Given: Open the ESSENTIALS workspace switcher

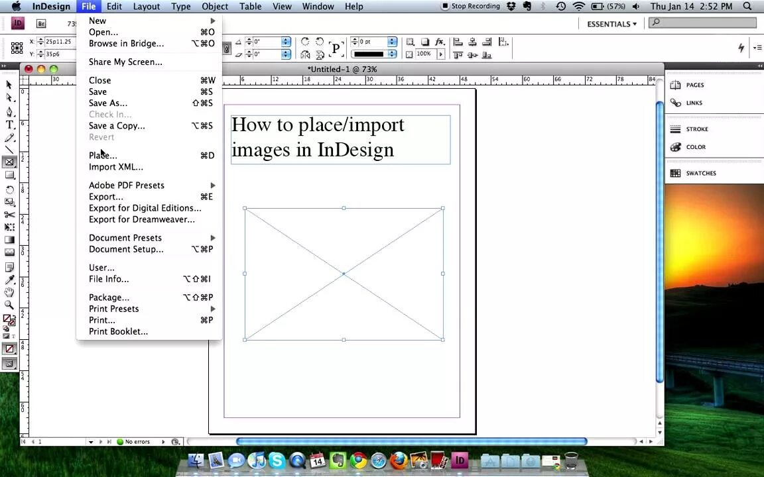Looking at the screenshot, I should point(611,24).
